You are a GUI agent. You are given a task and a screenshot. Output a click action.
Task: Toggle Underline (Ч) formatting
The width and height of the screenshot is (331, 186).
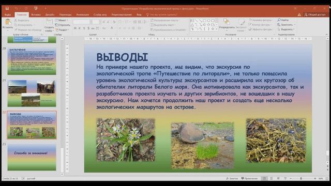[84, 28]
